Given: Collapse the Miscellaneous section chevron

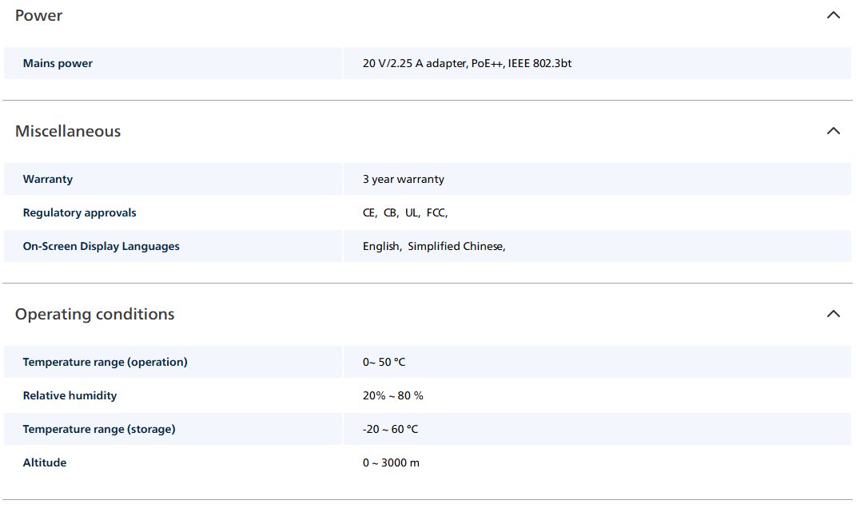Looking at the screenshot, I should pos(833,131).
